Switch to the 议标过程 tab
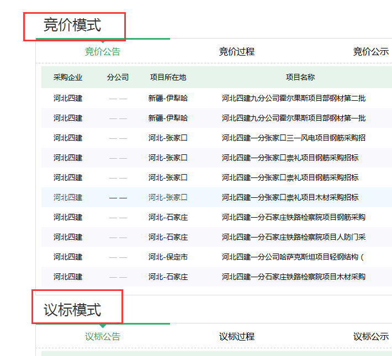 (x=237, y=337)
